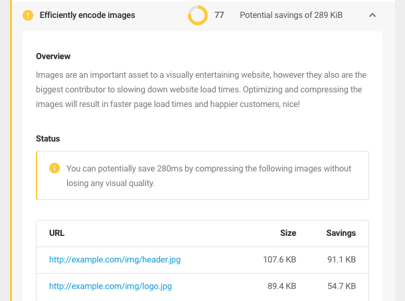Click the Savings column header

pyautogui.click(x=341, y=233)
